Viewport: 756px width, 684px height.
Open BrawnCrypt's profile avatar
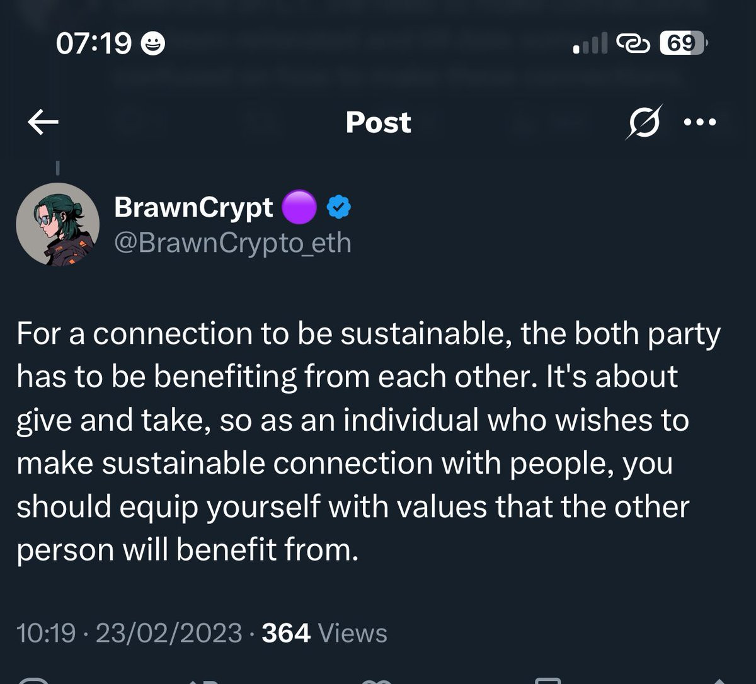tap(57, 224)
